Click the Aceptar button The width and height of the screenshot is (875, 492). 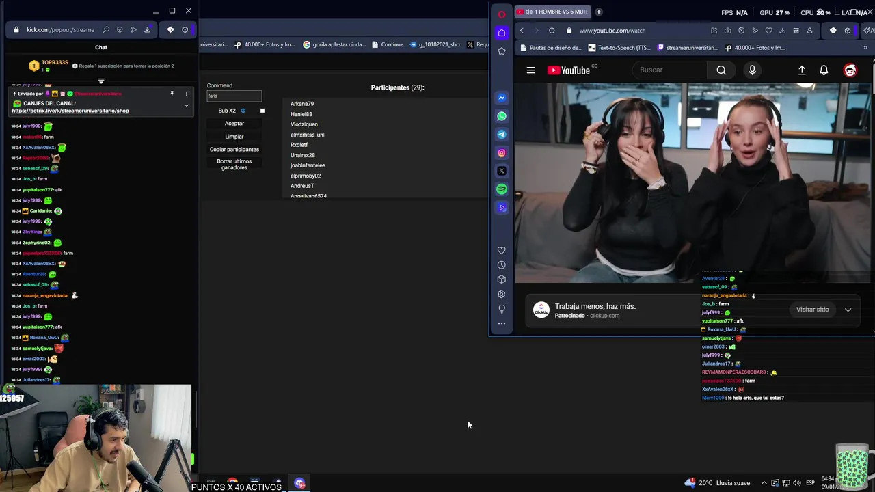[234, 124]
